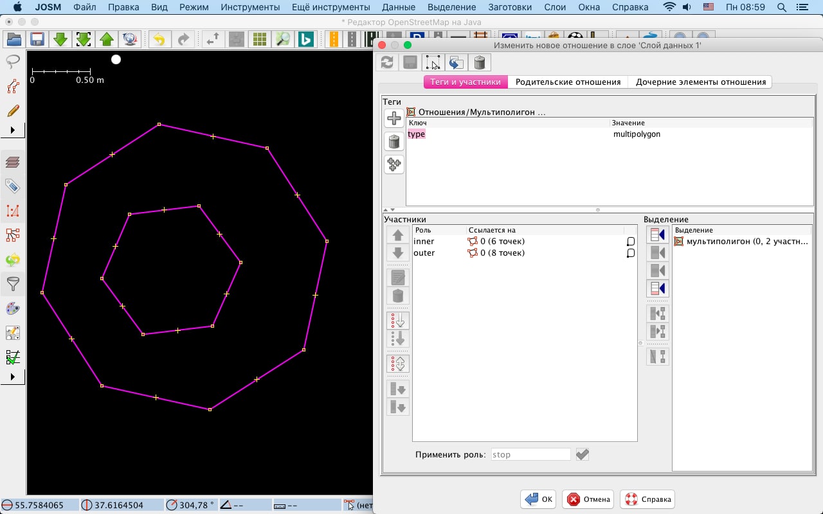
Task: Select the lasso selection tool
Action: tap(13, 62)
